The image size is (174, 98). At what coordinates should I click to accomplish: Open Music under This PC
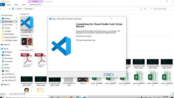(x=7, y=65)
